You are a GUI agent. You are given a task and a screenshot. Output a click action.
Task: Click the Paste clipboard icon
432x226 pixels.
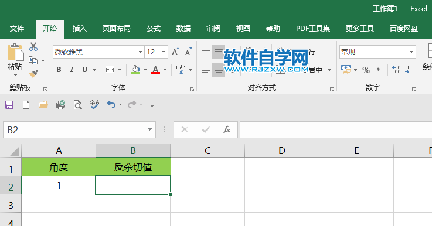point(15,52)
